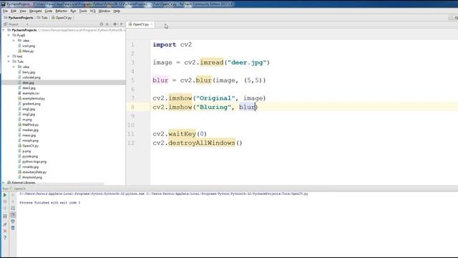This screenshot has height=258, width=458.
Task: Hide the Project panel with hide icon
Action: click(x=122, y=24)
